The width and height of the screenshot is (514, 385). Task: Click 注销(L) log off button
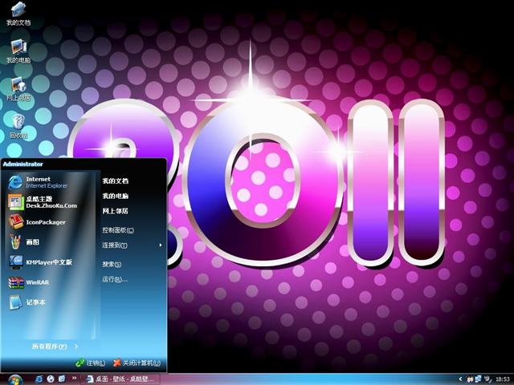[91, 363]
